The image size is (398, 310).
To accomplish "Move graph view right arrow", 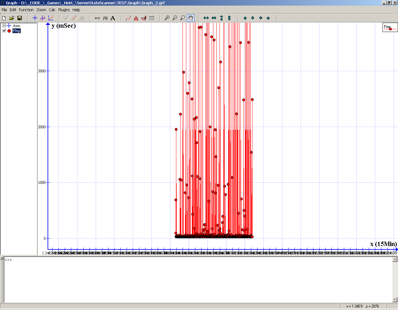I will 268,18.
